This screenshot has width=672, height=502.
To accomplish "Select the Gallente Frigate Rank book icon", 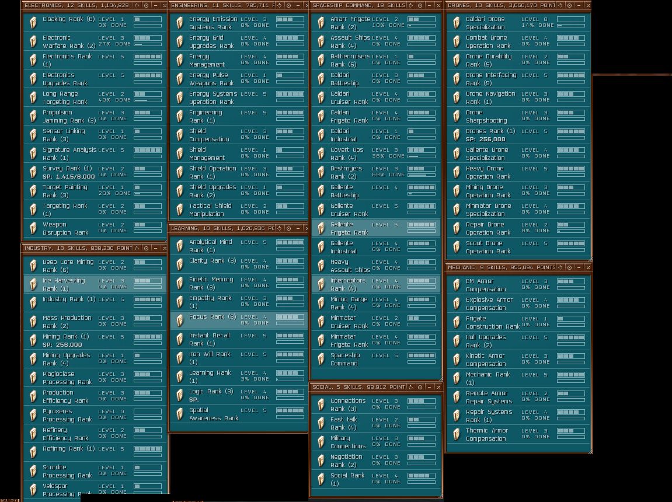I will tap(322, 228).
